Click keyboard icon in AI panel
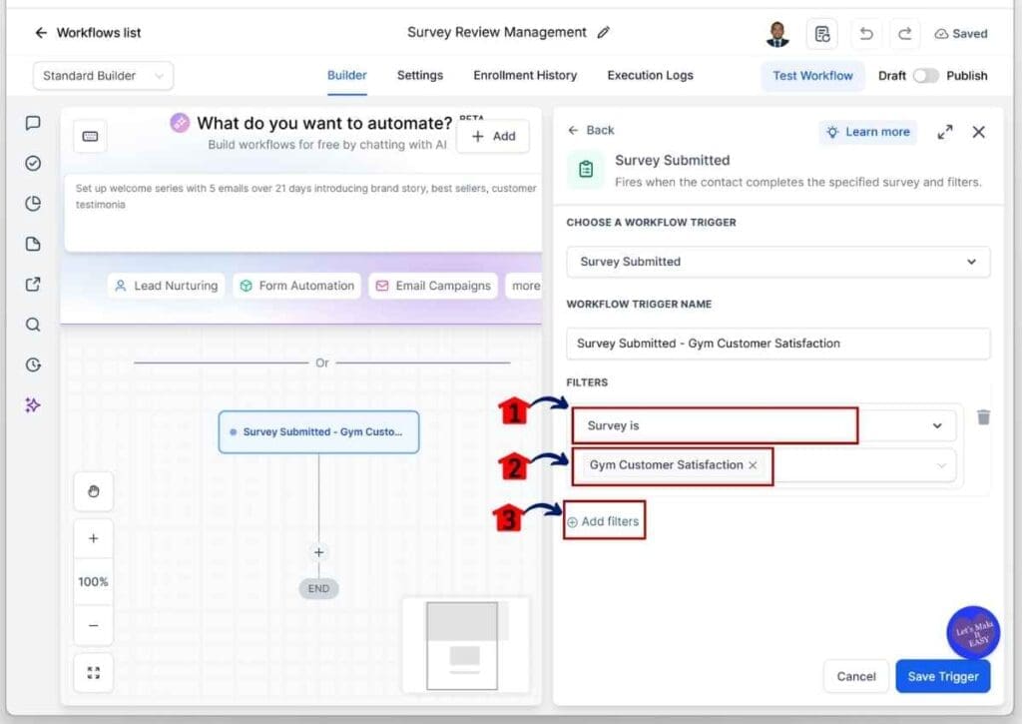 (x=90, y=137)
